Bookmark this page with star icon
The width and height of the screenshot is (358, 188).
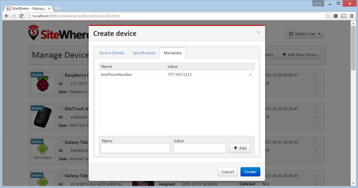[x=327, y=16]
